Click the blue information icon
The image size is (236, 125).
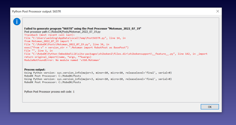coord(17,22)
